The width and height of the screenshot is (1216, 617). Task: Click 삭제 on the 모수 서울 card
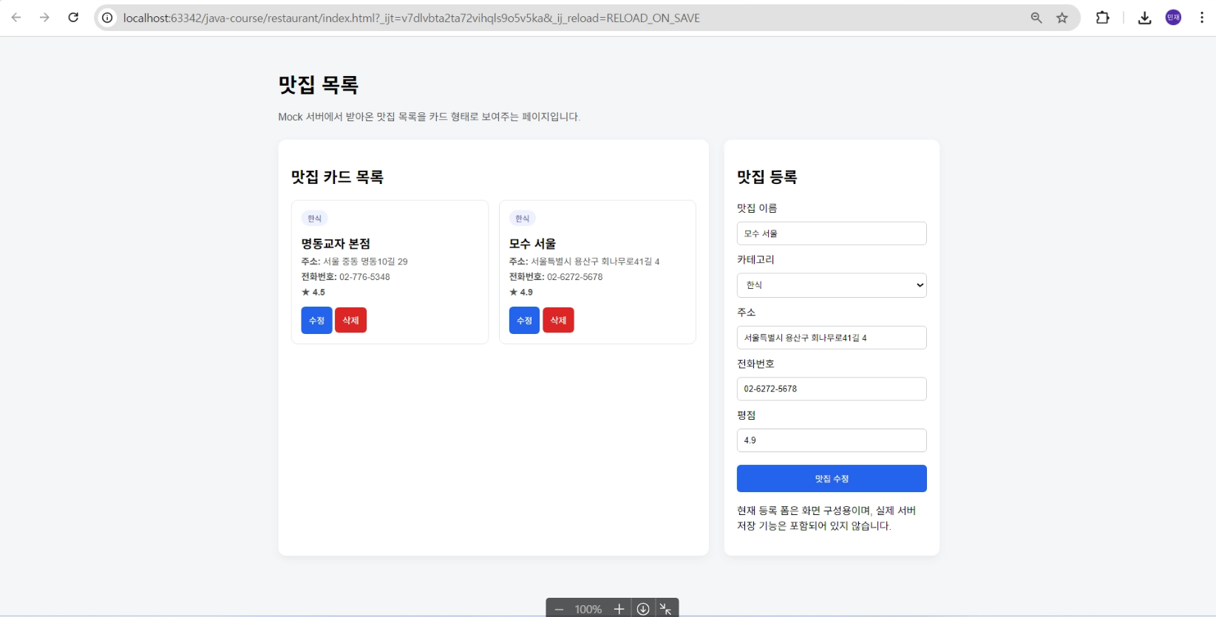tap(558, 320)
